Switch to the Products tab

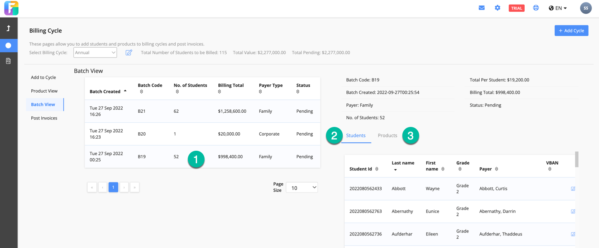pyautogui.click(x=387, y=135)
